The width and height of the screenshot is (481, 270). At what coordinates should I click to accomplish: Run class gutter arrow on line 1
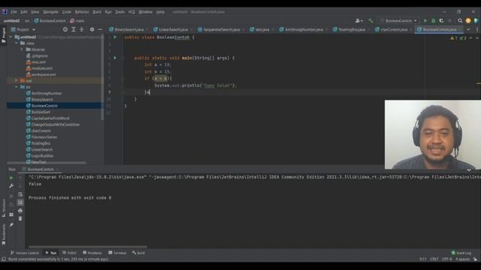pos(115,37)
